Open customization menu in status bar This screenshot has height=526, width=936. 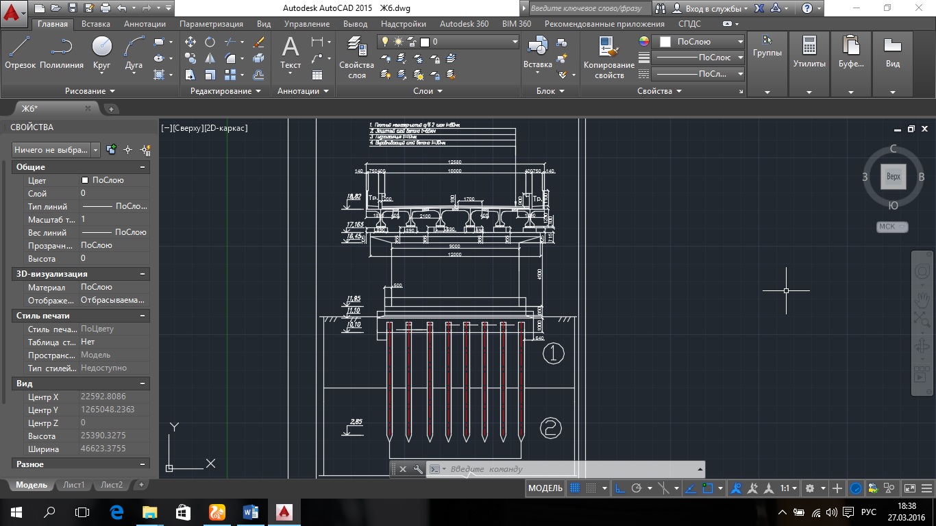(x=928, y=488)
